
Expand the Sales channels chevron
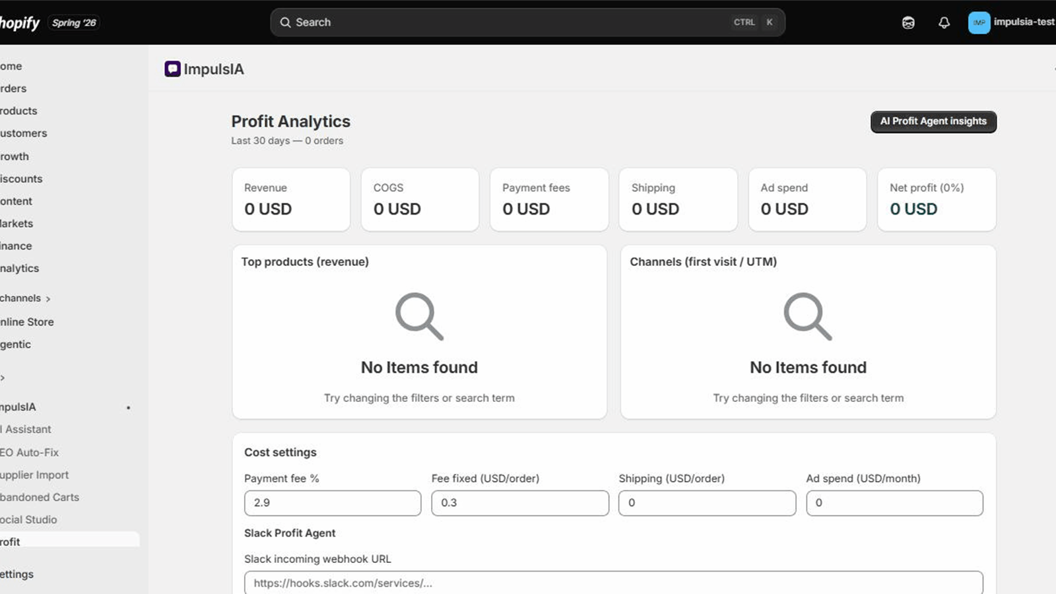(48, 299)
